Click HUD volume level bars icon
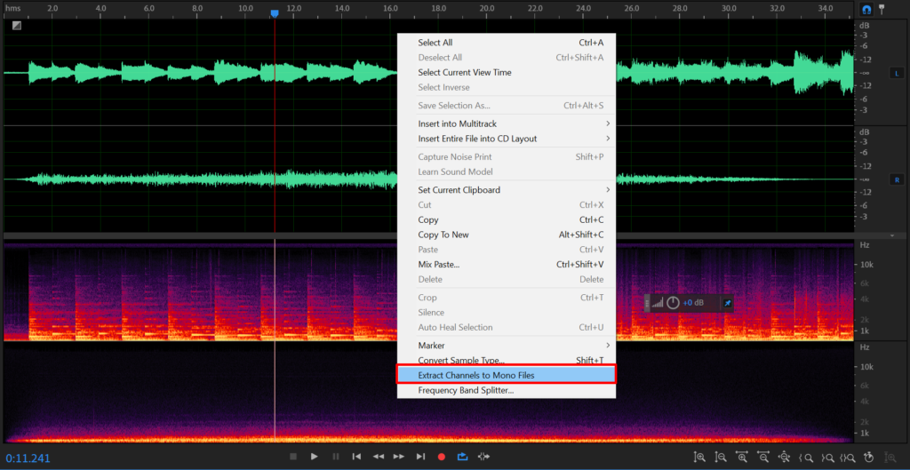Viewport: 910px width, 470px height. 657,303
